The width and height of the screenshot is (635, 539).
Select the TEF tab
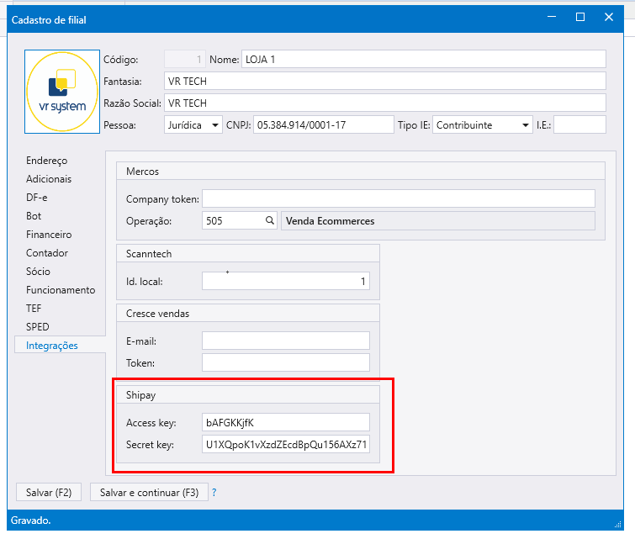34,309
